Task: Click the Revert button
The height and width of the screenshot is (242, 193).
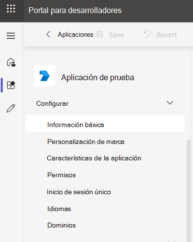Action: [x=160, y=34]
